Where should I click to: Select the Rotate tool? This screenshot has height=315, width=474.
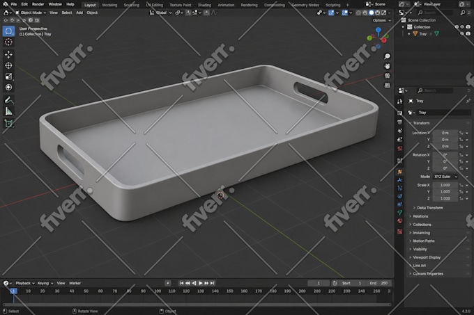click(x=9, y=65)
